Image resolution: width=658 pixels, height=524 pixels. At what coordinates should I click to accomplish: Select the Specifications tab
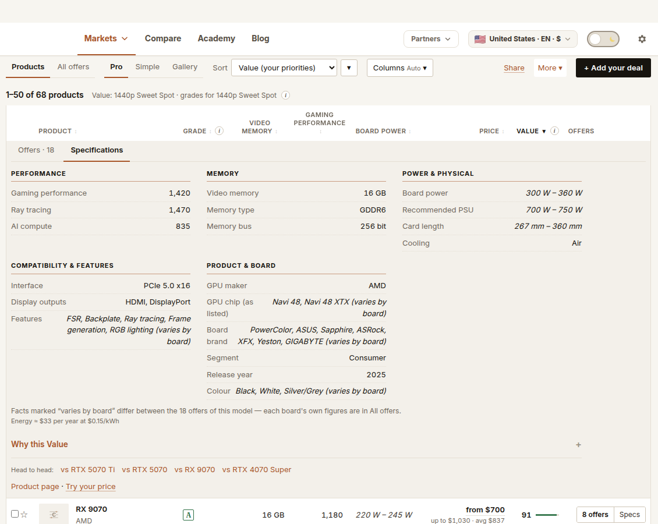tap(97, 150)
